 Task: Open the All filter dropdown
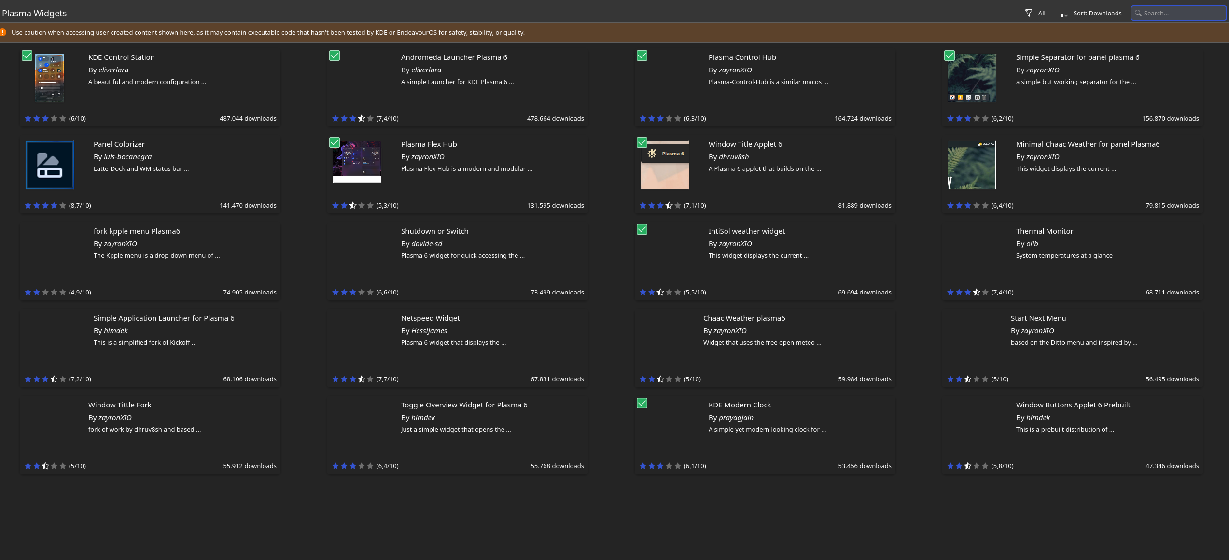point(1041,13)
